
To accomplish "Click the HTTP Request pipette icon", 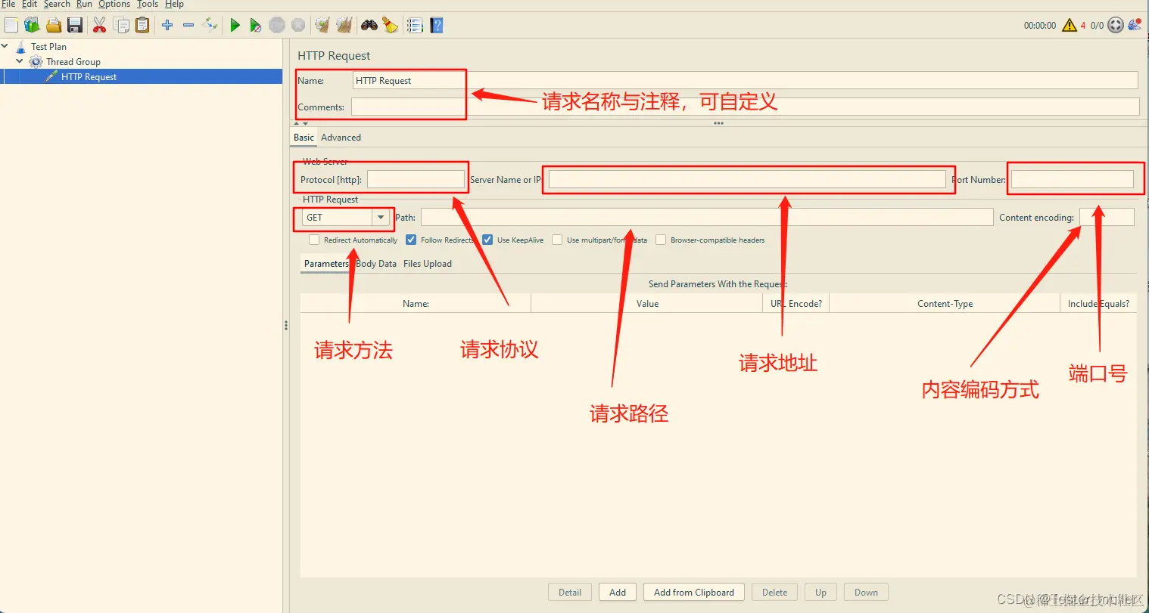I will [x=51, y=76].
